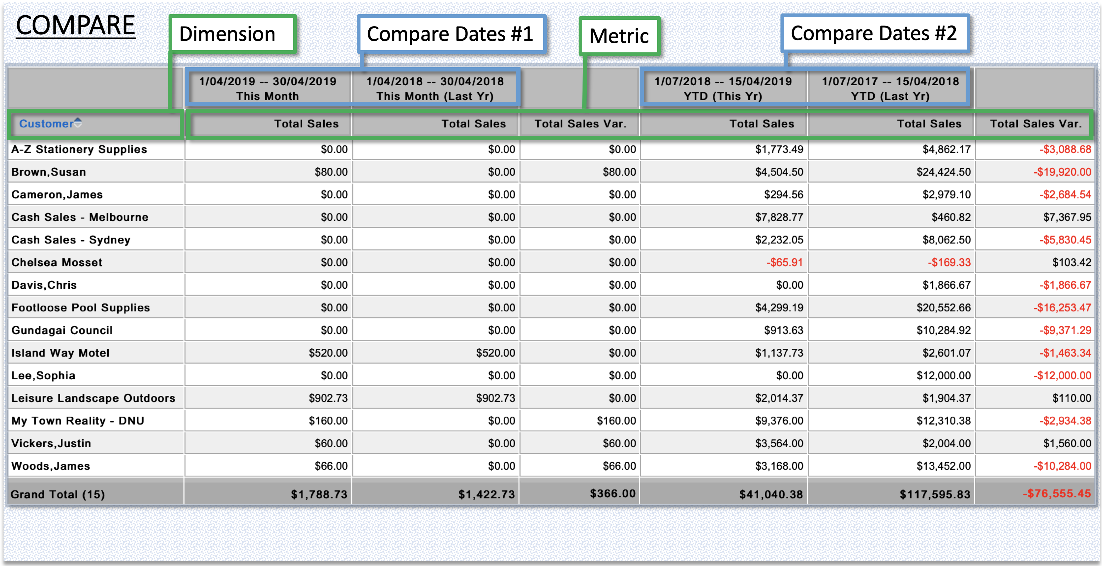Click the last Total Sales Var. column header
This screenshot has width=1102, height=566.
pos(1036,123)
